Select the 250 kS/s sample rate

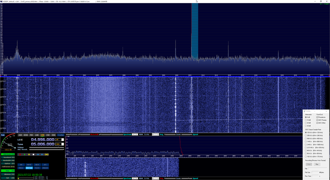tap(314, 136)
